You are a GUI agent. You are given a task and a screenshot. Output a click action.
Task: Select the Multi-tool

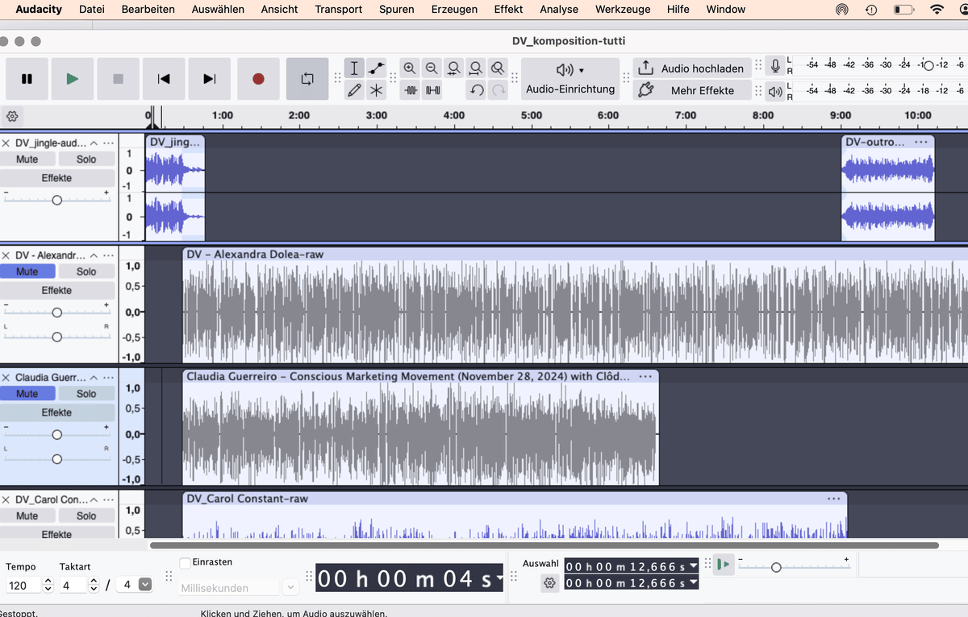click(x=376, y=90)
